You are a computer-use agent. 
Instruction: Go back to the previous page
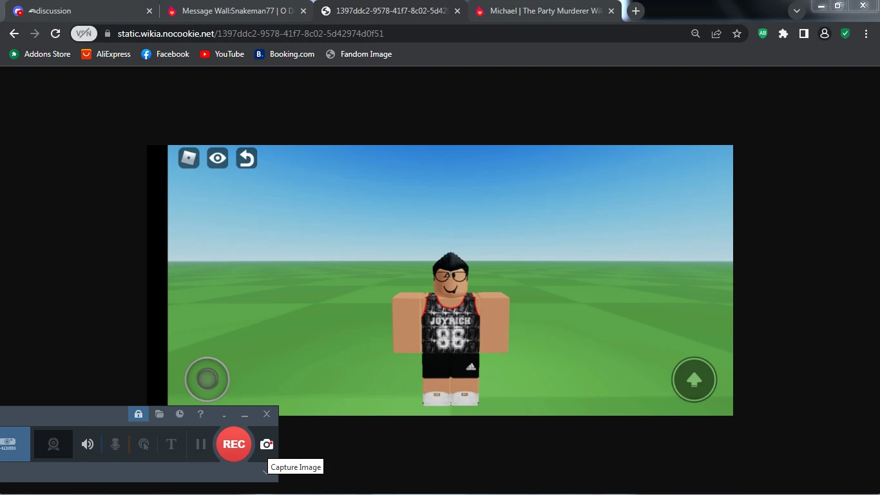14,34
